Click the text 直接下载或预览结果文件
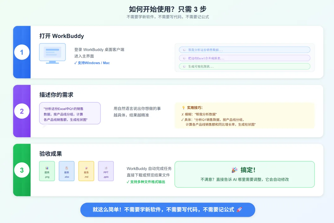Image resolution: width=334 pixels, height=223 pixels. [148, 175]
